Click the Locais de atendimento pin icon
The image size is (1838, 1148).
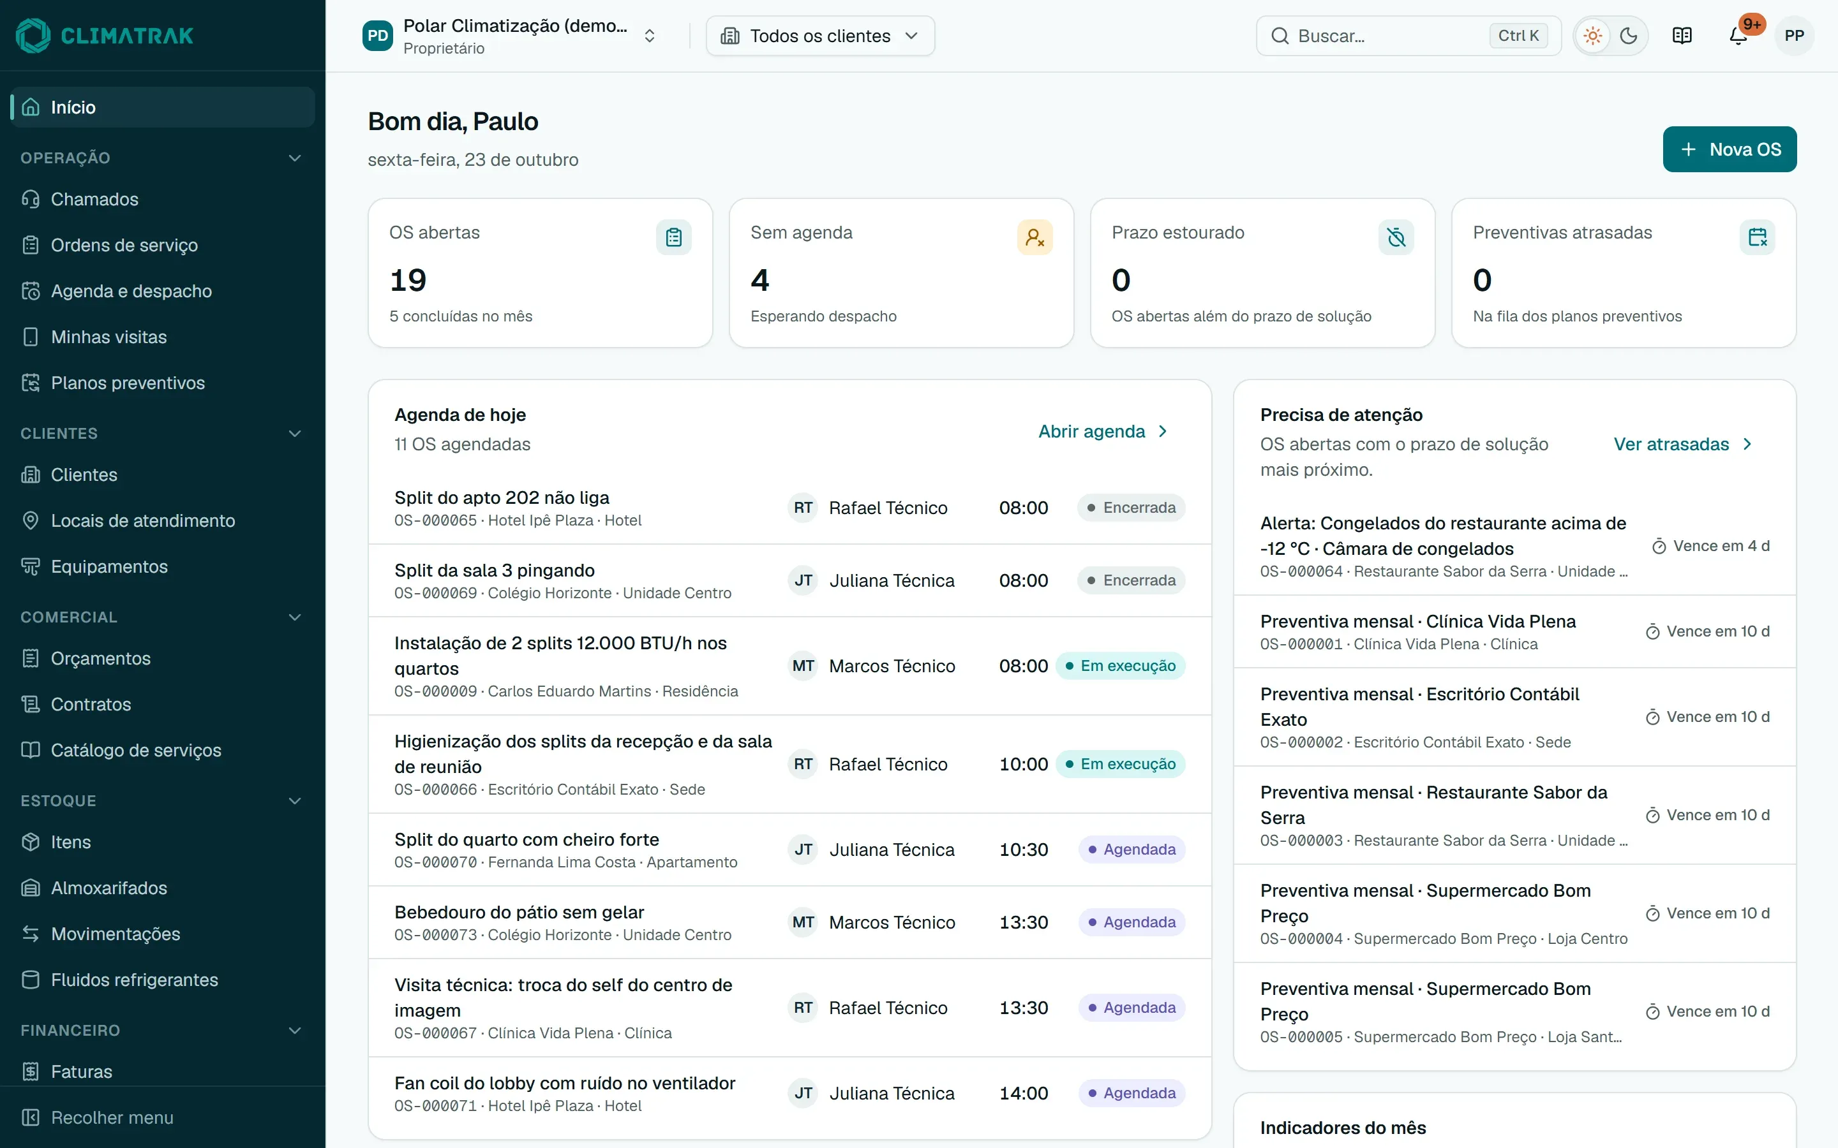coord(31,521)
